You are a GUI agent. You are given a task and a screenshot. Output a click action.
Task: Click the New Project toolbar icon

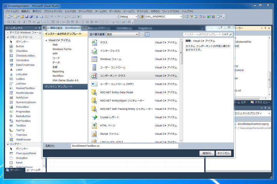[x=8, y=17]
